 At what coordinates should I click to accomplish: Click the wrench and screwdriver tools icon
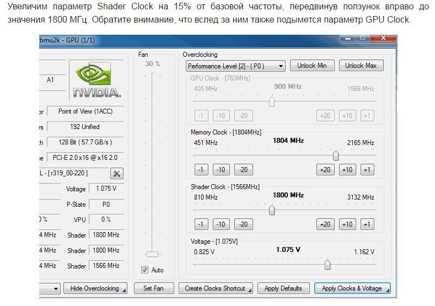[117, 174]
